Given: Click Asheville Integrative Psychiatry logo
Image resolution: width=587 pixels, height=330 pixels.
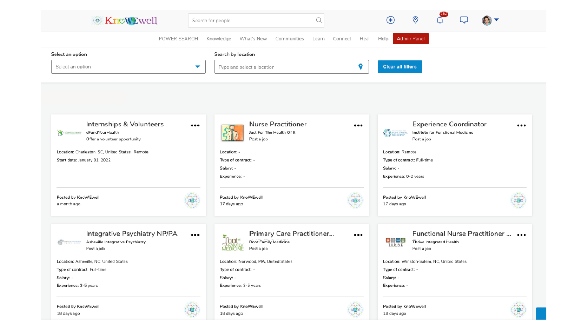Looking at the screenshot, I should coord(69,242).
